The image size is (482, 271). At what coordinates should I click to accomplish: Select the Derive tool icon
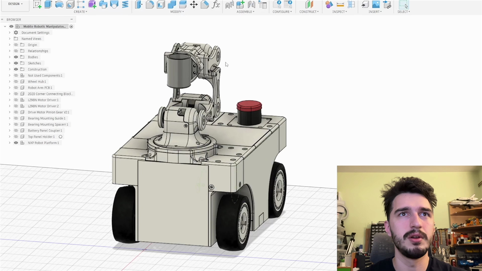click(103, 5)
